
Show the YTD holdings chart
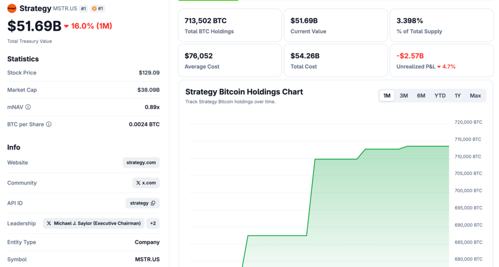coord(440,96)
